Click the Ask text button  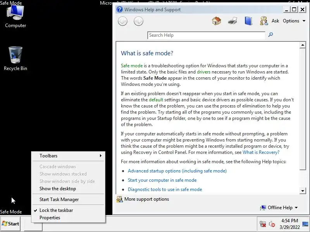[275, 21]
